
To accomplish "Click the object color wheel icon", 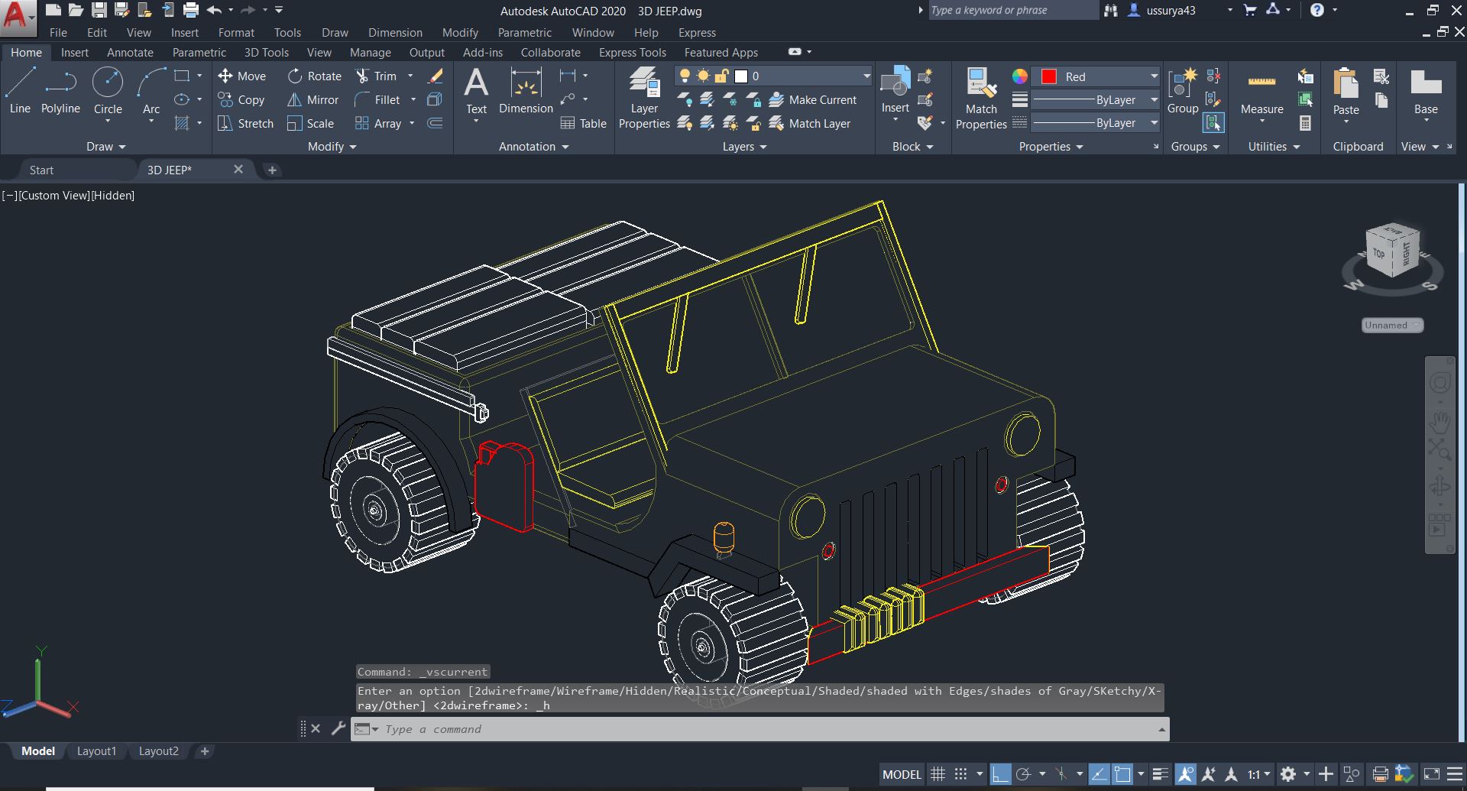I will (x=1019, y=76).
